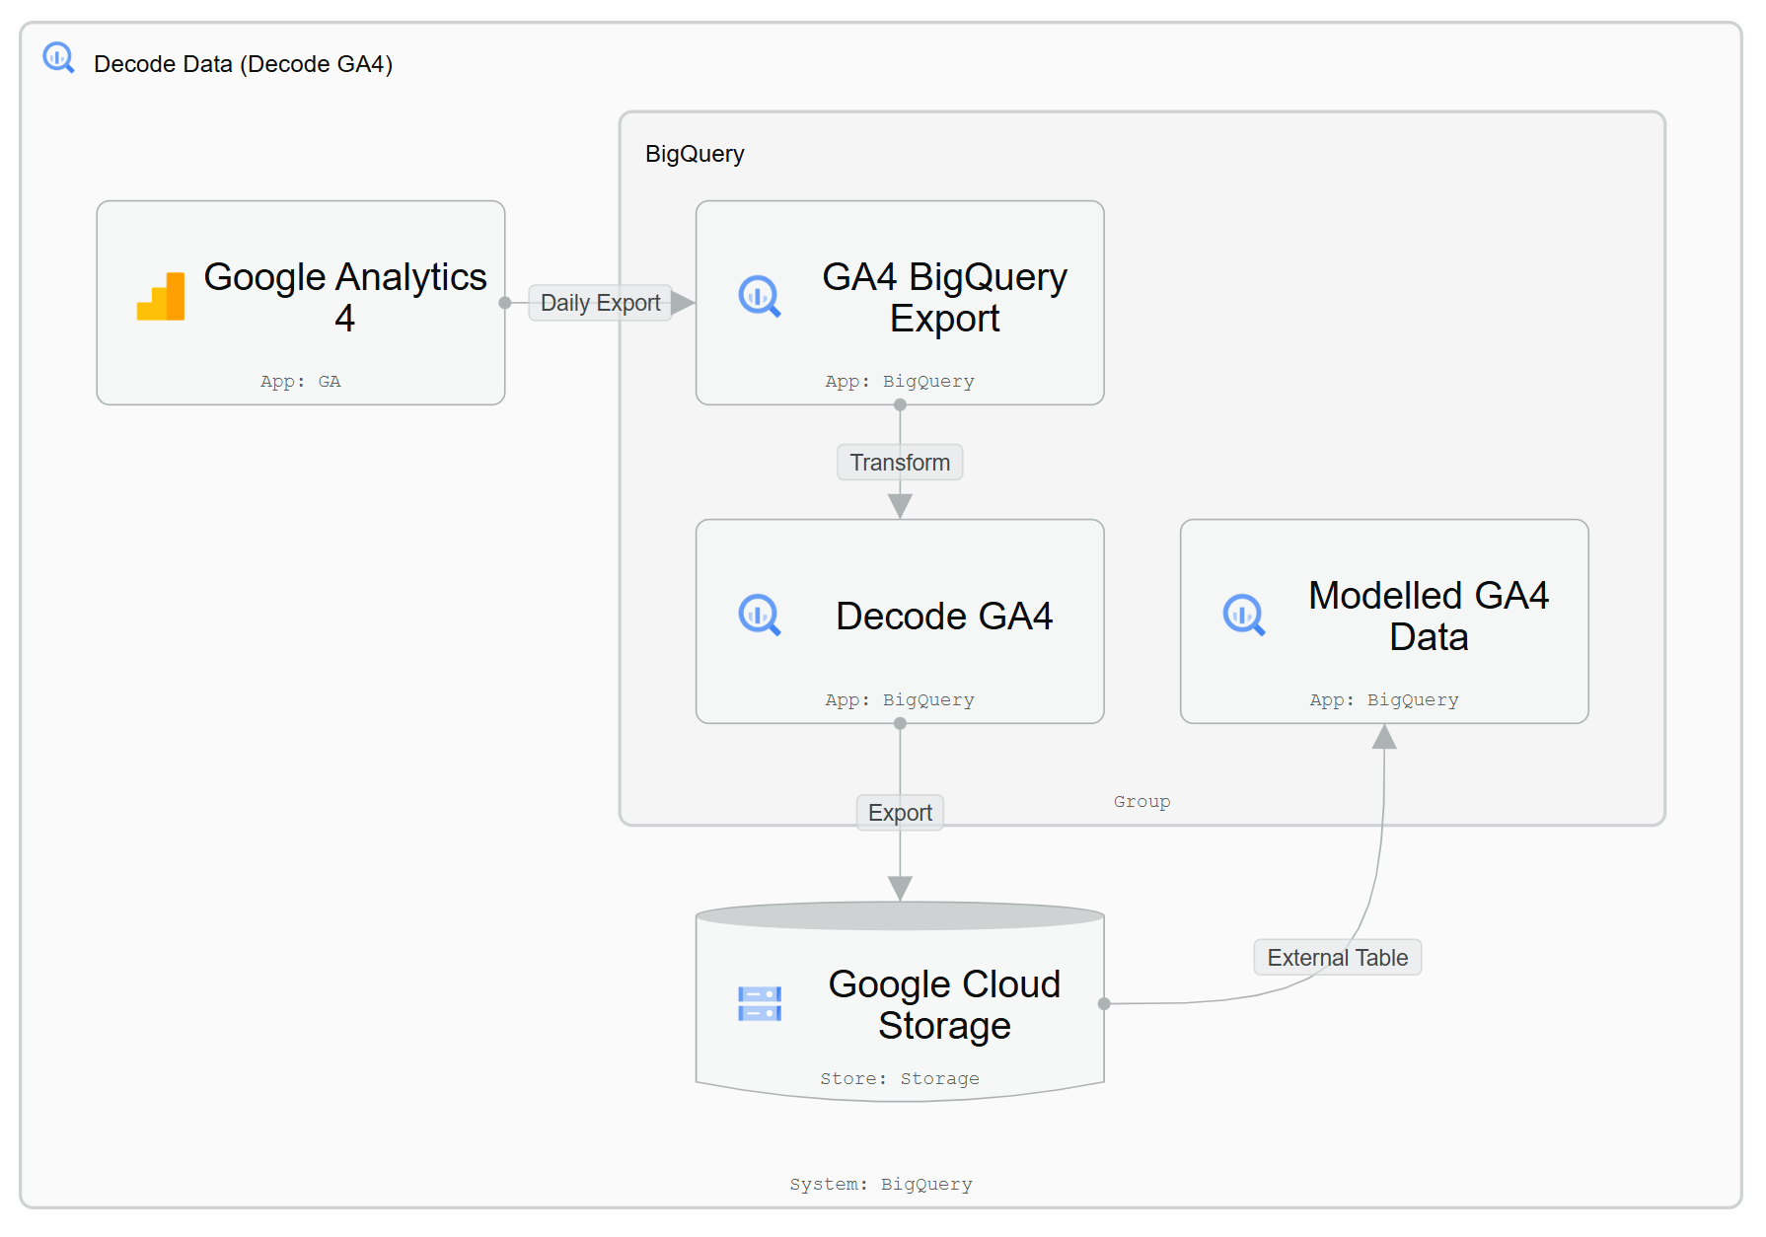This screenshot has height=1237, width=1766.
Task: Select the Google Analytics 4 node title
Action: (344, 297)
